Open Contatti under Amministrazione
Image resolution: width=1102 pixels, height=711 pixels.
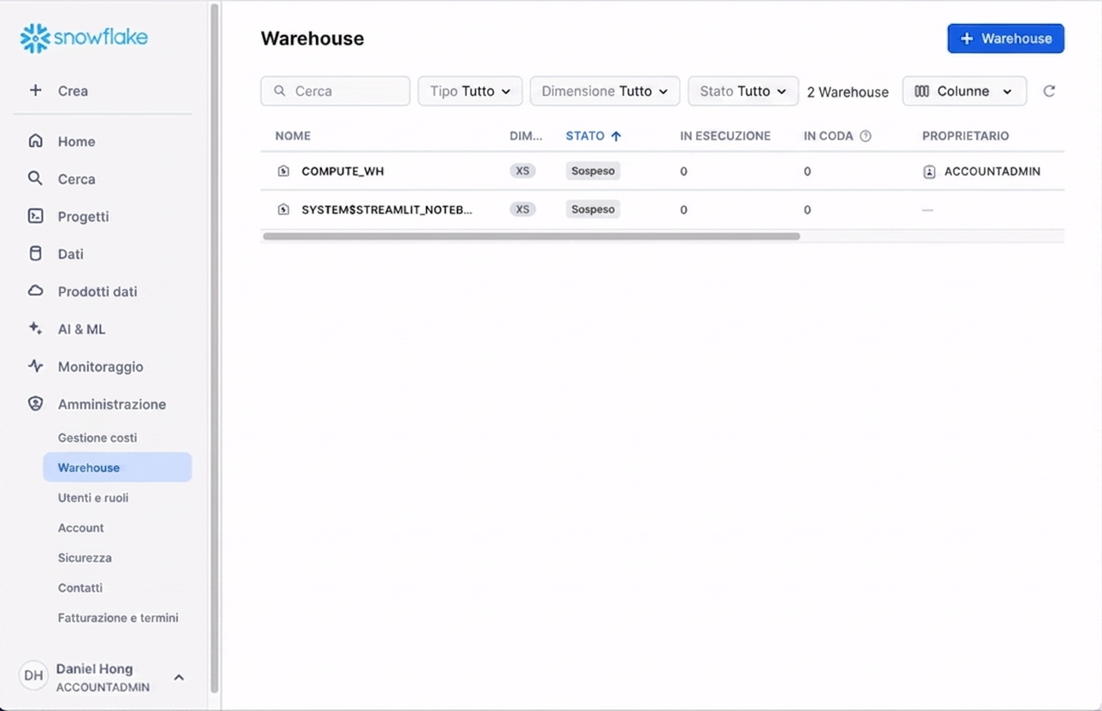tap(80, 587)
